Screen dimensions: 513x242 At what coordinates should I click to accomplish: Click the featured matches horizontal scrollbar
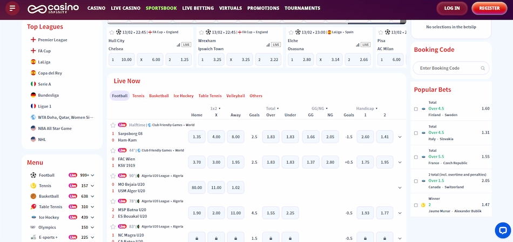[x=256, y=22]
